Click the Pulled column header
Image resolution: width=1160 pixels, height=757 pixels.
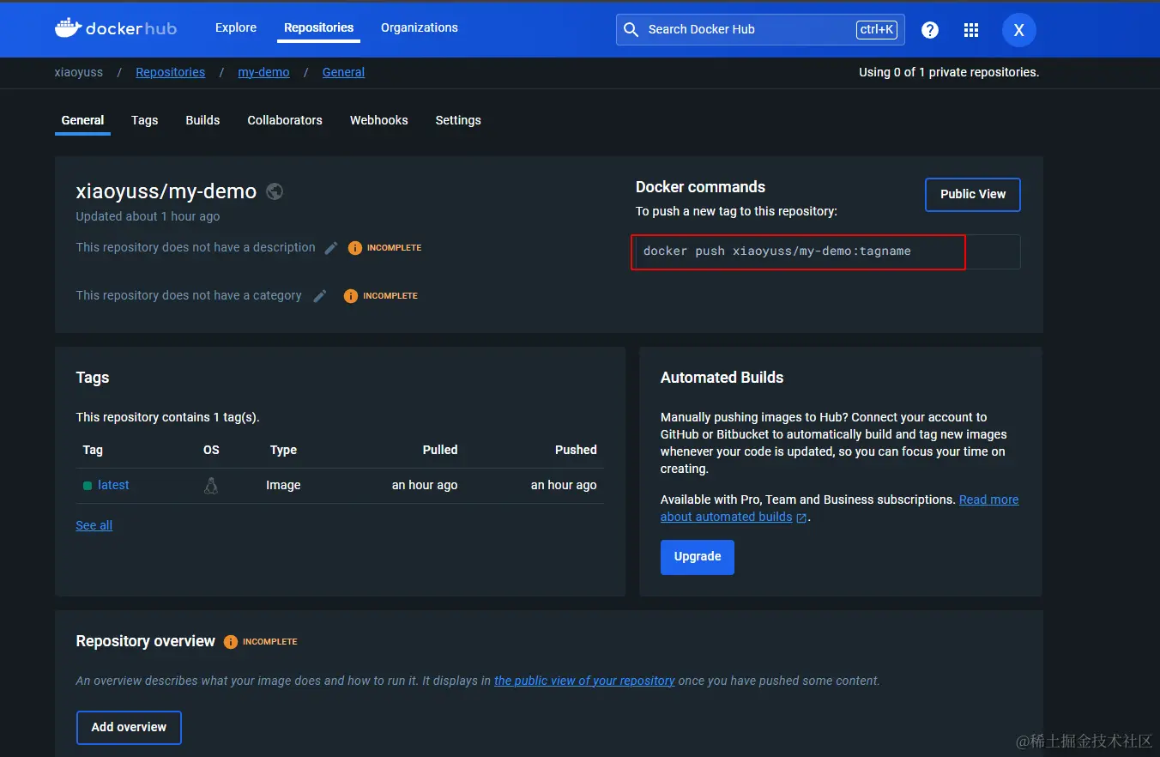(x=440, y=451)
